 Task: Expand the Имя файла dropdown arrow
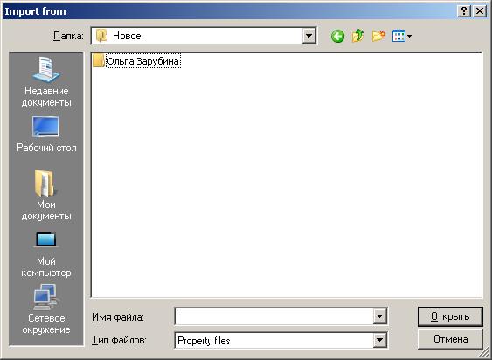point(379,316)
